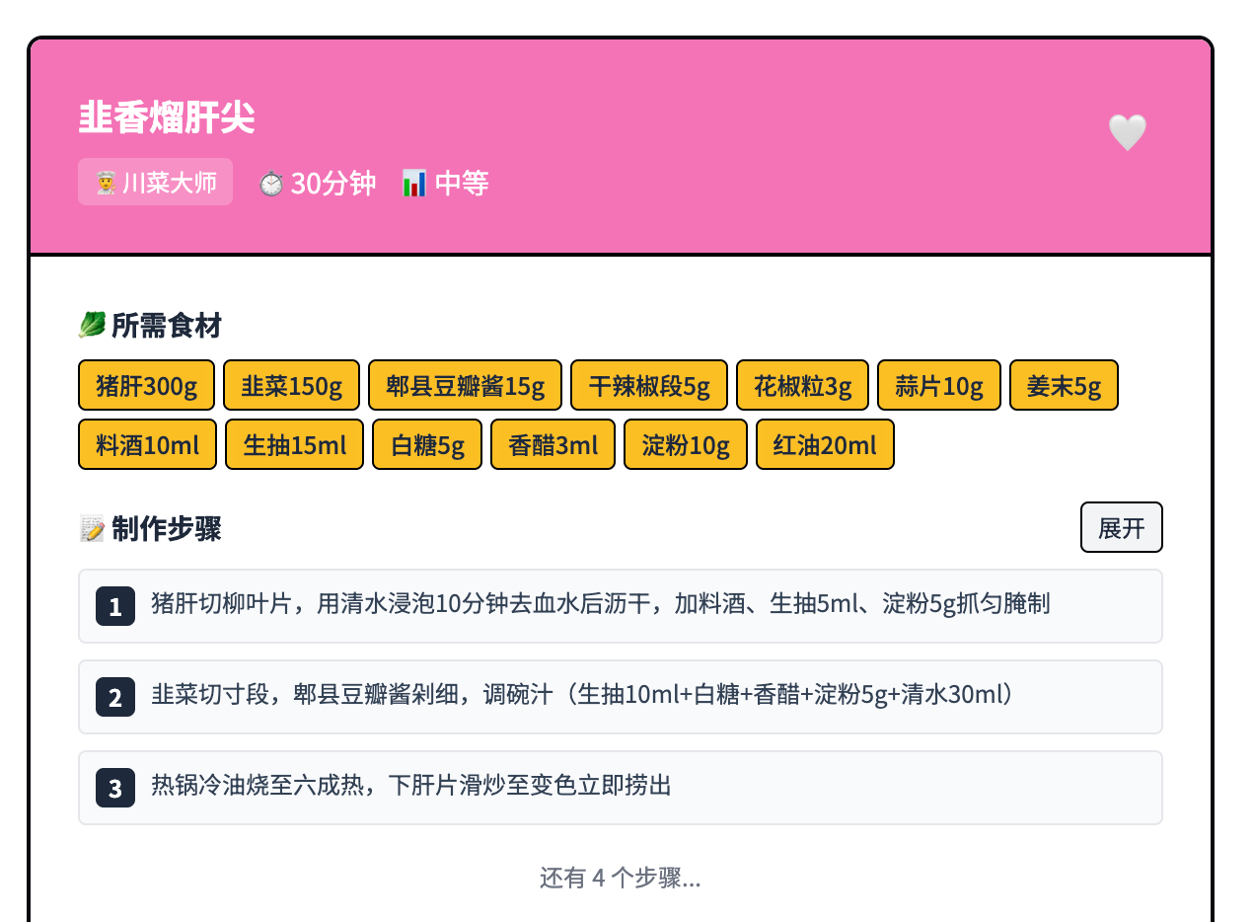Viewport: 1253px width, 922px height.
Task: Click the step number 1 badge
Action: (x=115, y=606)
